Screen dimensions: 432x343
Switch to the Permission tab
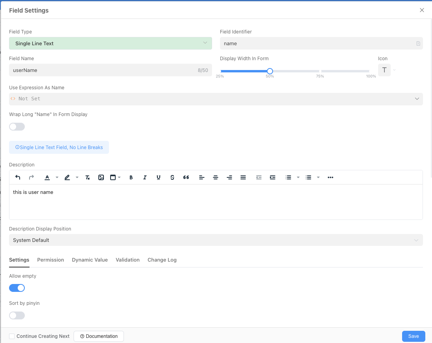tap(50, 260)
